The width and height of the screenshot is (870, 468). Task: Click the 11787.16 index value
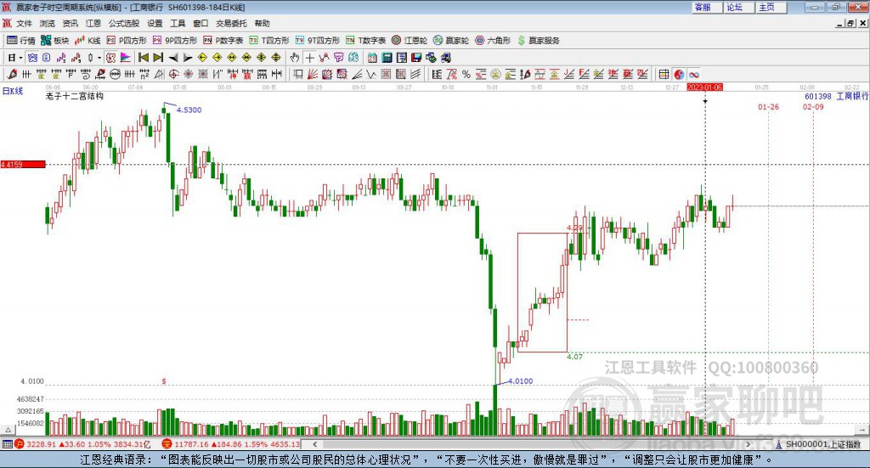tap(191, 444)
